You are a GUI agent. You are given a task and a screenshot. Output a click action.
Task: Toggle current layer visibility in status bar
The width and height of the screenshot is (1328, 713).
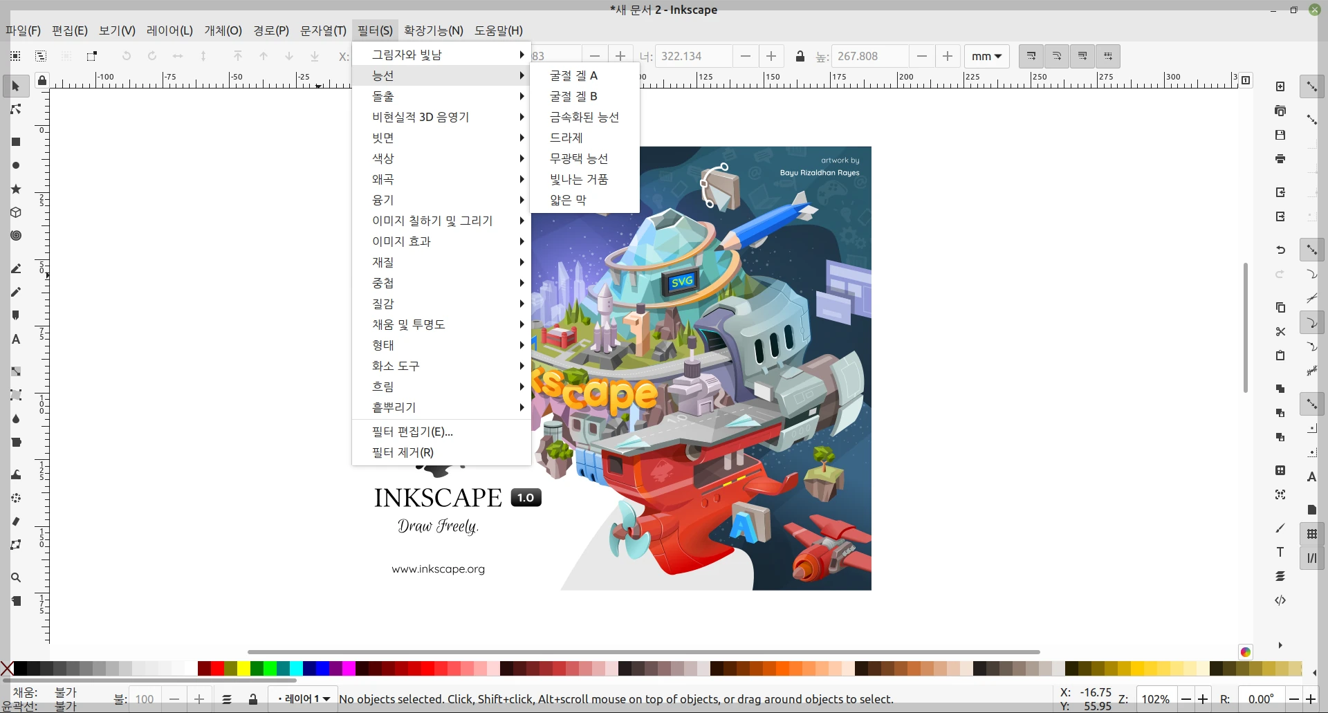click(x=227, y=699)
